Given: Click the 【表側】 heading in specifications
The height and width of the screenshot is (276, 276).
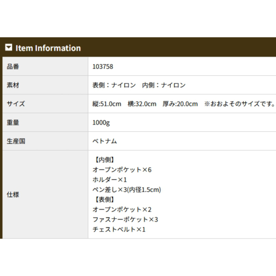Looking at the screenshot, I should click(104, 200).
